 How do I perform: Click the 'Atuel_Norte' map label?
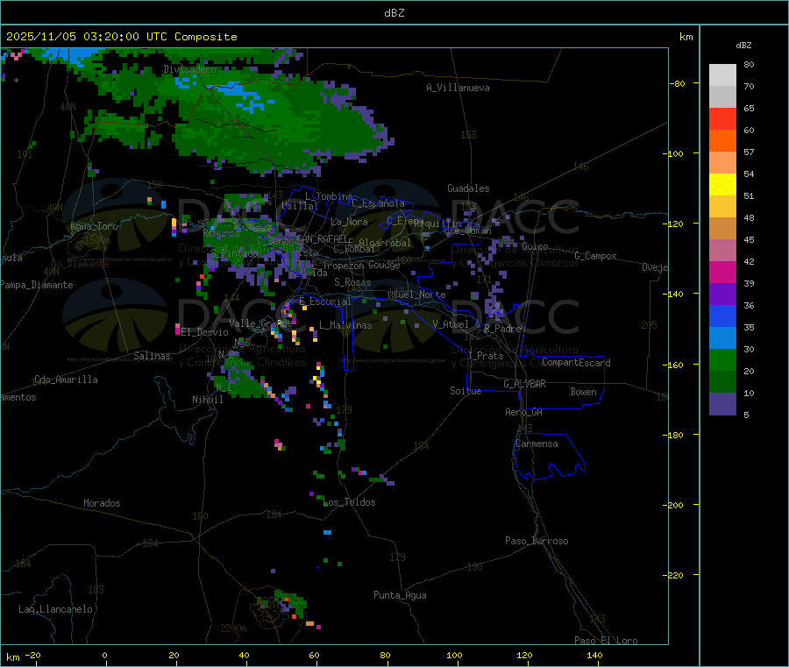[x=416, y=294]
